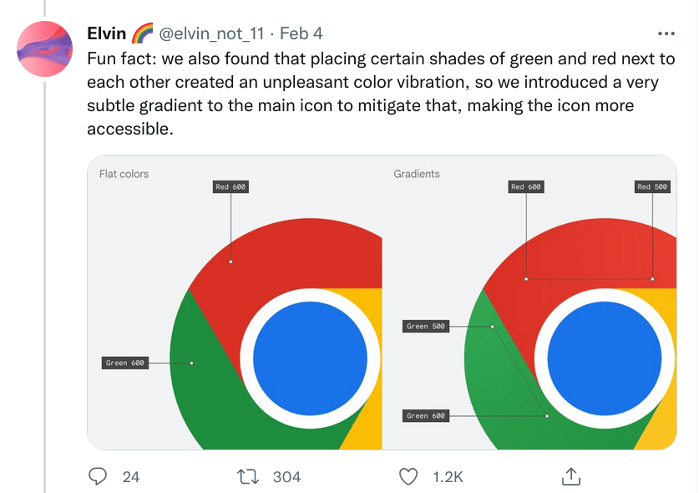Image resolution: width=699 pixels, height=493 pixels.
Task: Open the Feb 4 tweet timestamp
Action: tap(301, 34)
